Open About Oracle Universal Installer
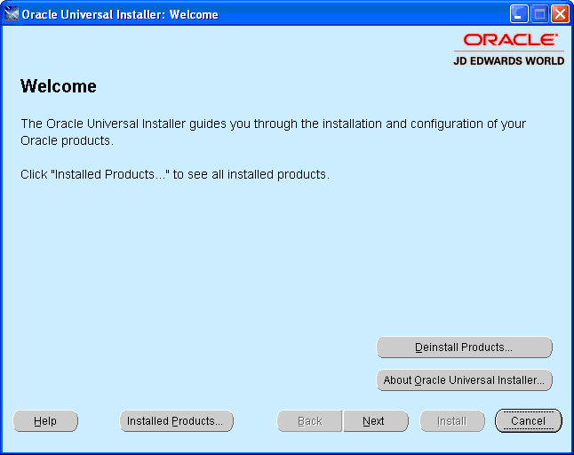The width and height of the screenshot is (574, 455). (x=464, y=380)
